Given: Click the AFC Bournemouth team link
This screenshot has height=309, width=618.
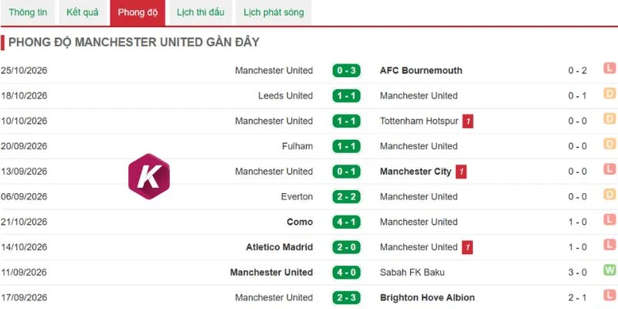Looking at the screenshot, I should (421, 70).
